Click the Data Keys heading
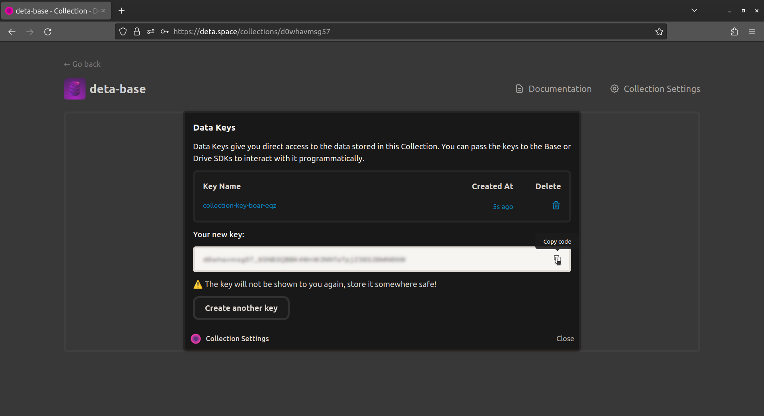This screenshot has width=764, height=416. coord(214,128)
